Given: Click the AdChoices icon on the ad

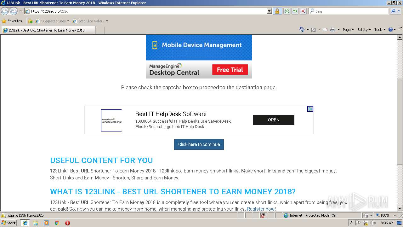Looking at the screenshot, I should point(310,109).
